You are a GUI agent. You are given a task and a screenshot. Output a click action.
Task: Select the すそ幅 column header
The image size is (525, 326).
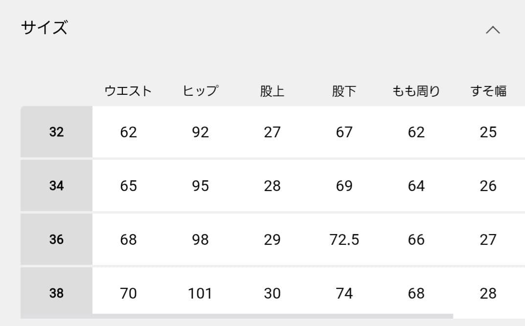(x=488, y=90)
